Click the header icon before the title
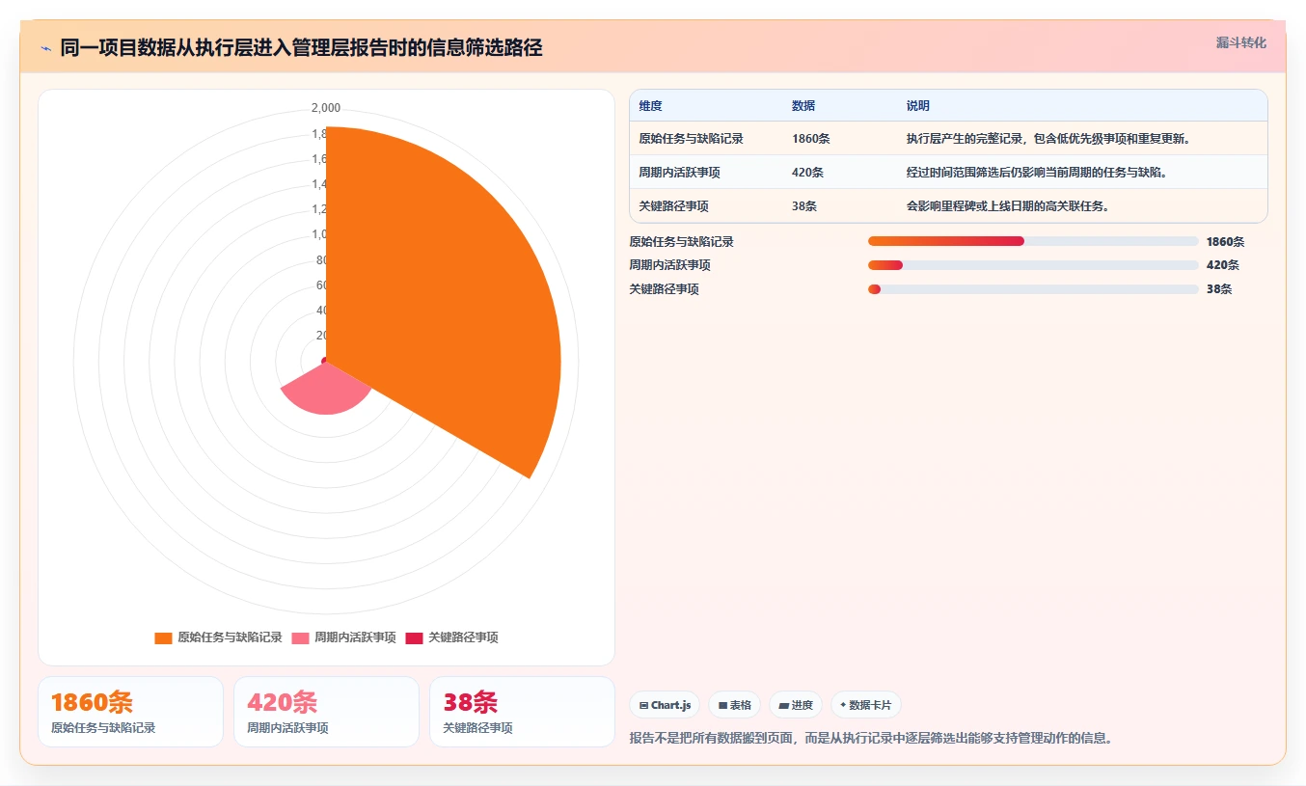 45,48
